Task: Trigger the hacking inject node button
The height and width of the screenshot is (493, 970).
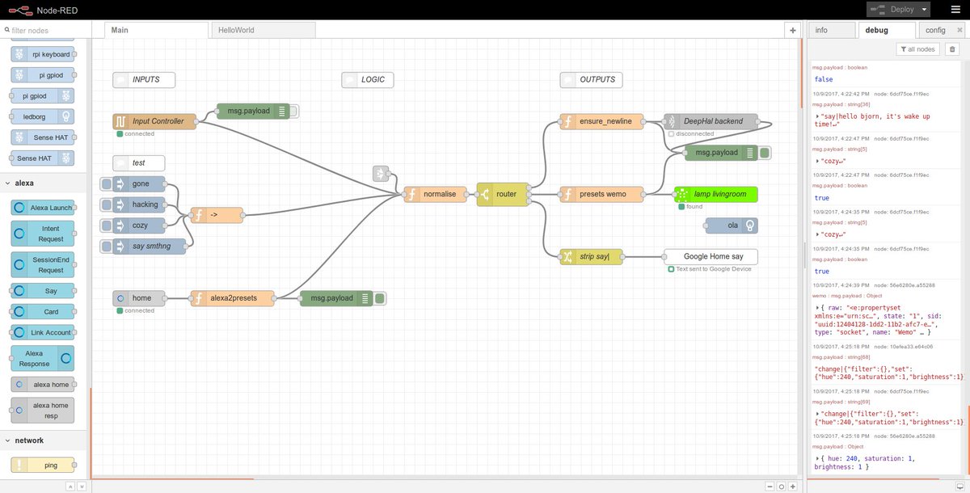Action: click(x=106, y=204)
